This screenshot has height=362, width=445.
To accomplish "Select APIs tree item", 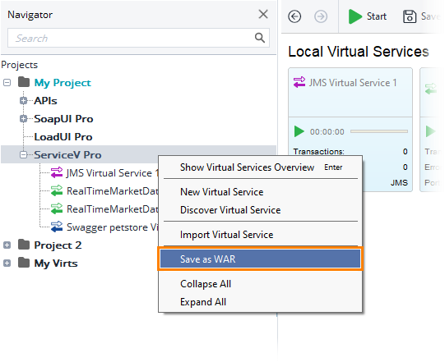I will 46,101.
